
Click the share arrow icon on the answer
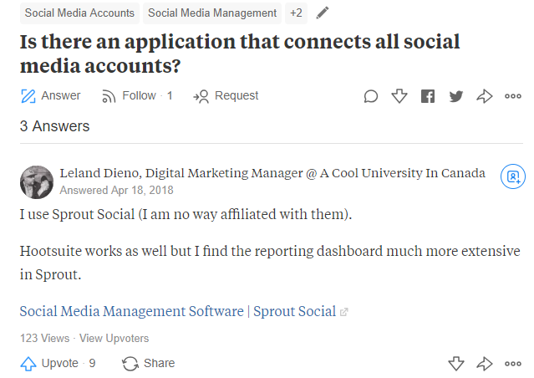484,363
